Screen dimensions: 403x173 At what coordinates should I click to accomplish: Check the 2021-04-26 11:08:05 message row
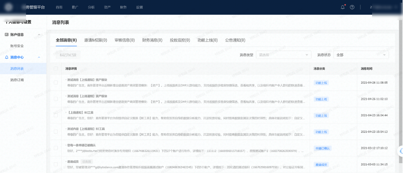[56, 83]
